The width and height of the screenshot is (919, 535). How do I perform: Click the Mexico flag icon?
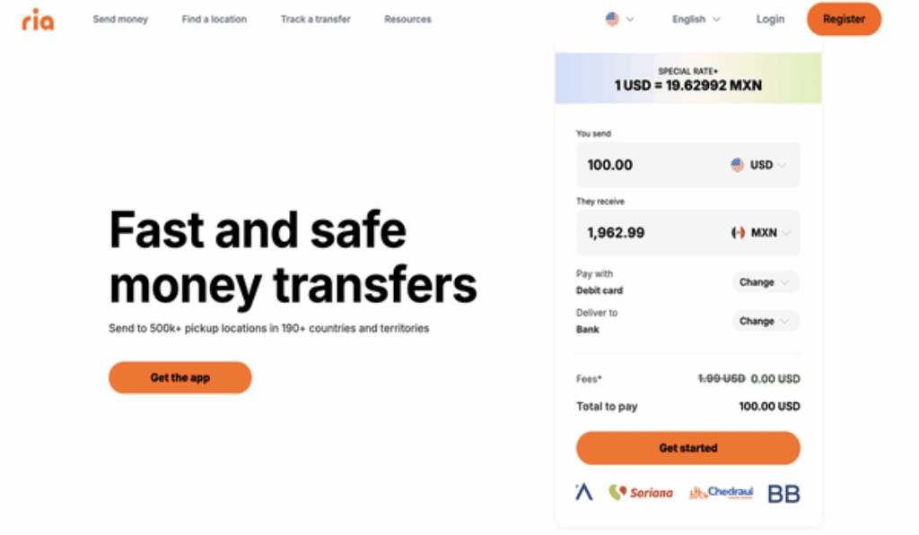(738, 233)
